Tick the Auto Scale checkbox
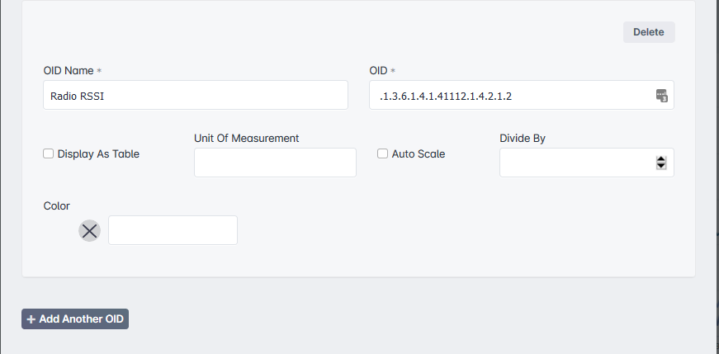This screenshot has height=354, width=719. pos(382,153)
